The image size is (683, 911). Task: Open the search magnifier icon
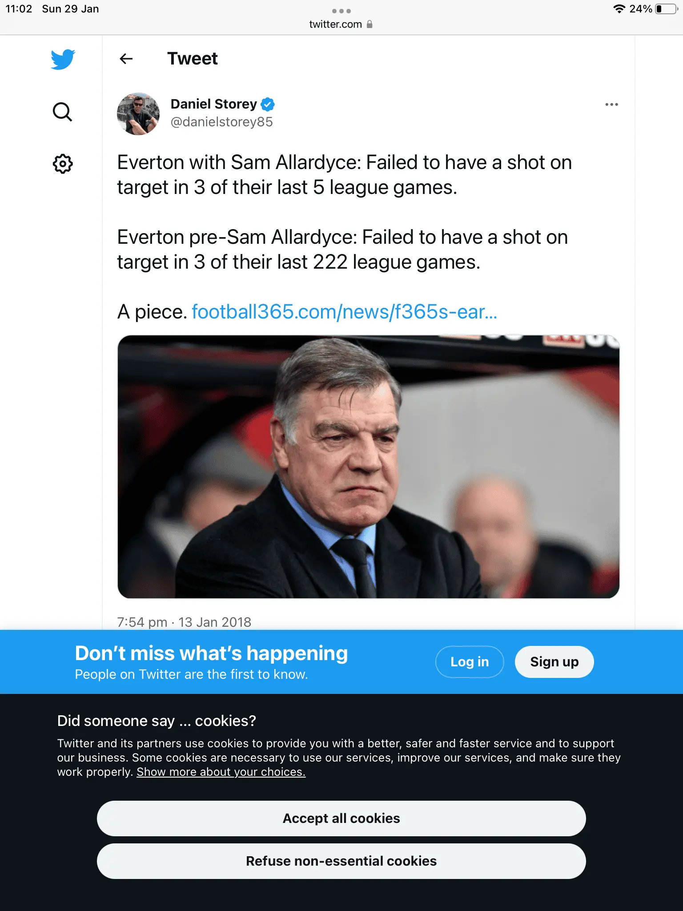pos(62,112)
